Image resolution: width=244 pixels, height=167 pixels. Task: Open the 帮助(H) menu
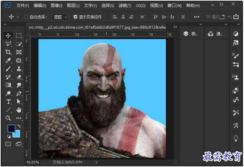(193, 6)
